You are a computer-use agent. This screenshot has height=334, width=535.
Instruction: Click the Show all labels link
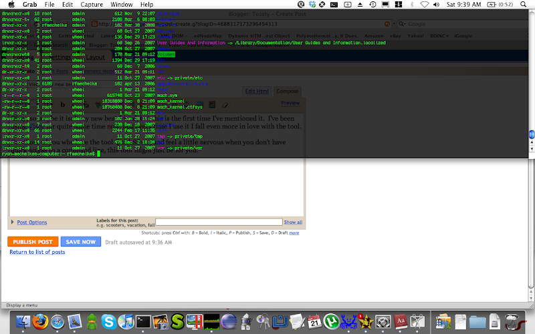[293, 222]
